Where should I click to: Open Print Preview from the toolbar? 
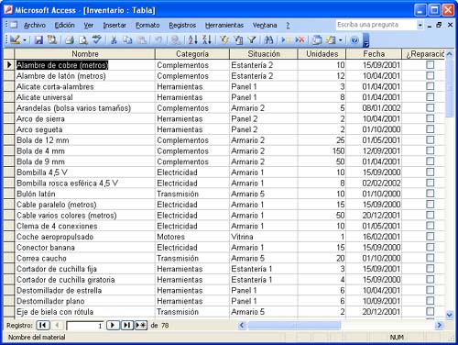point(83,39)
